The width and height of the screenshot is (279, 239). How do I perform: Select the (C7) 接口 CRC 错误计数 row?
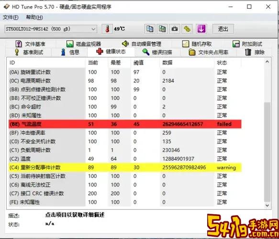click(125, 193)
